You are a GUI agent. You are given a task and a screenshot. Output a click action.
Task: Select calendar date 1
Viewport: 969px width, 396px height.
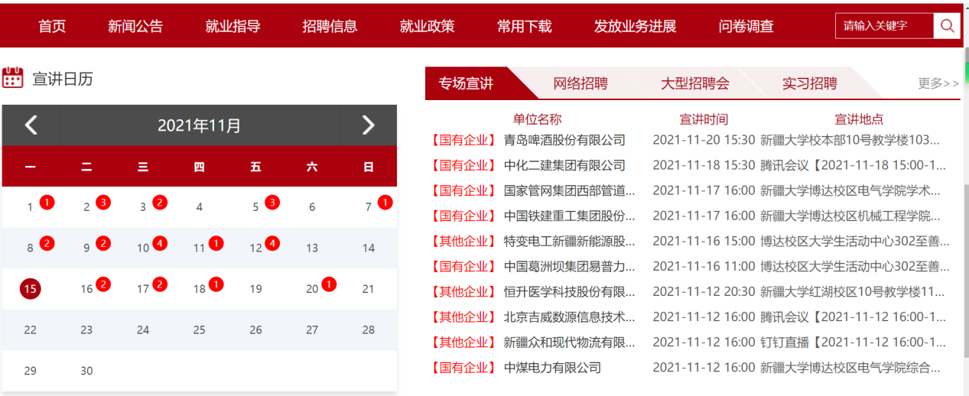point(30,206)
